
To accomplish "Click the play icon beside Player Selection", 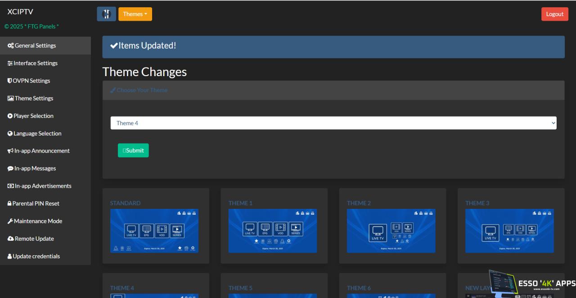I will 10,116.
